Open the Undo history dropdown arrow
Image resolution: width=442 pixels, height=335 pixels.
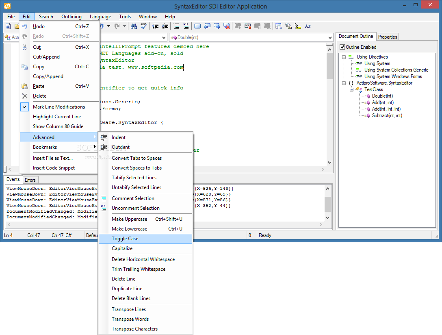(108, 26)
